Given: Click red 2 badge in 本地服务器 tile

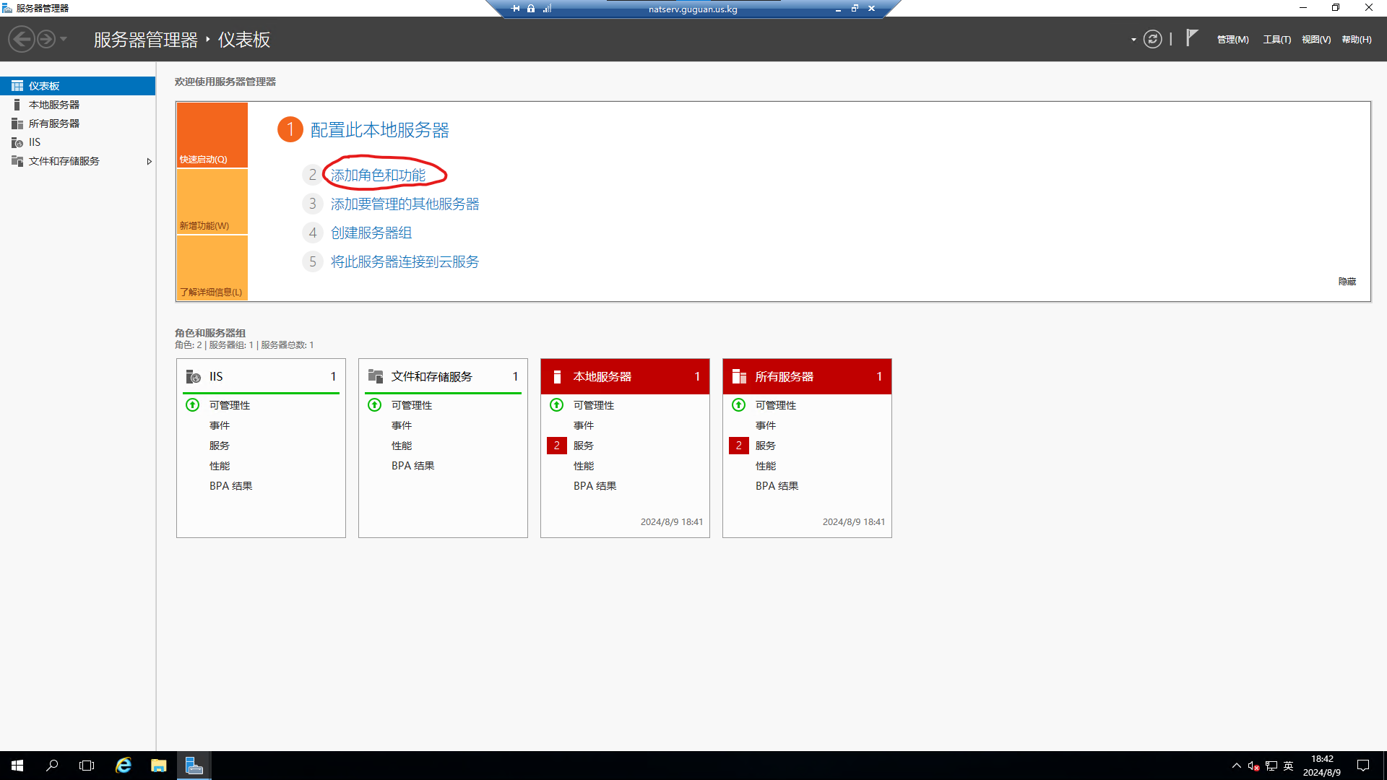Looking at the screenshot, I should point(557,446).
